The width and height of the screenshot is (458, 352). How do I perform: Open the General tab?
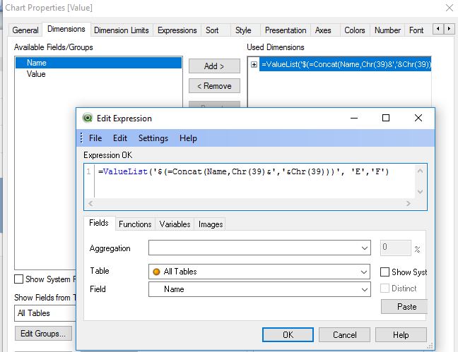pyautogui.click(x=25, y=30)
